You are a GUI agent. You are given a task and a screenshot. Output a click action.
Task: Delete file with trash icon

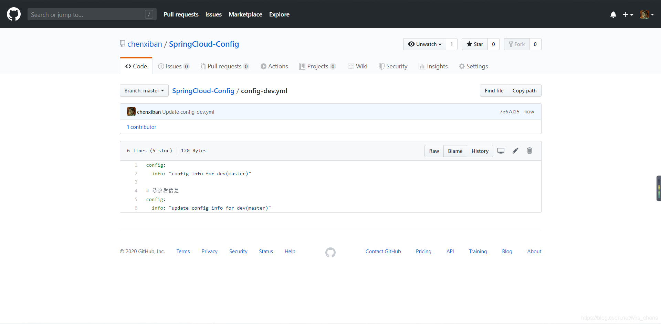(529, 151)
